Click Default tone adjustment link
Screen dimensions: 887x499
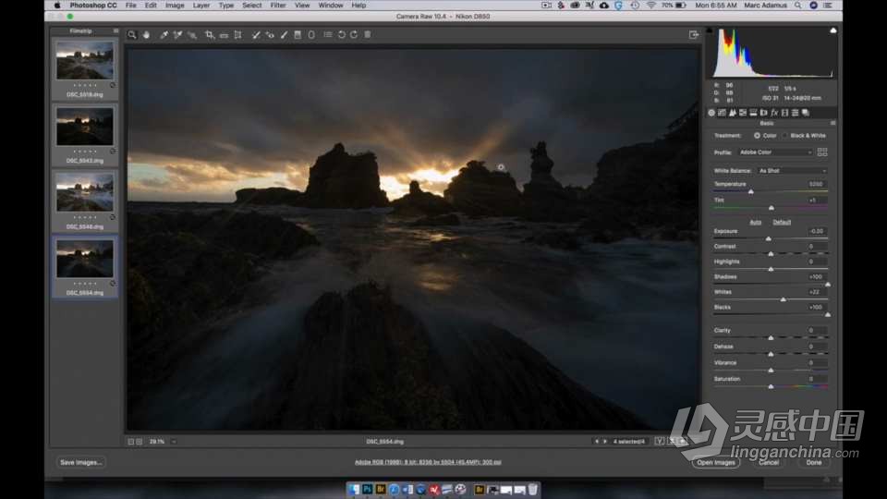pyautogui.click(x=782, y=223)
